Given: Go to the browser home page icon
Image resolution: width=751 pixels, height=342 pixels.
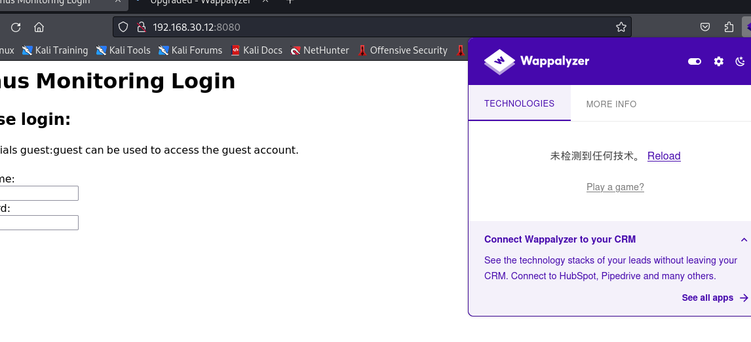Looking at the screenshot, I should tap(39, 27).
